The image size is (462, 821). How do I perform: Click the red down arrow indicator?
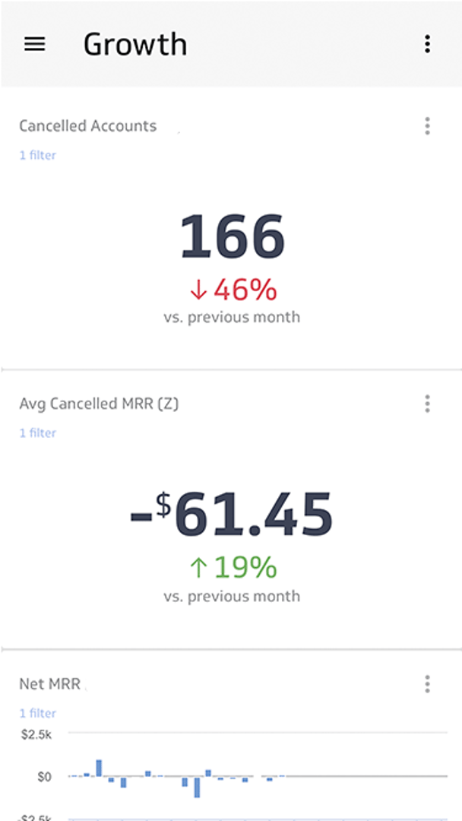(198, 289)
